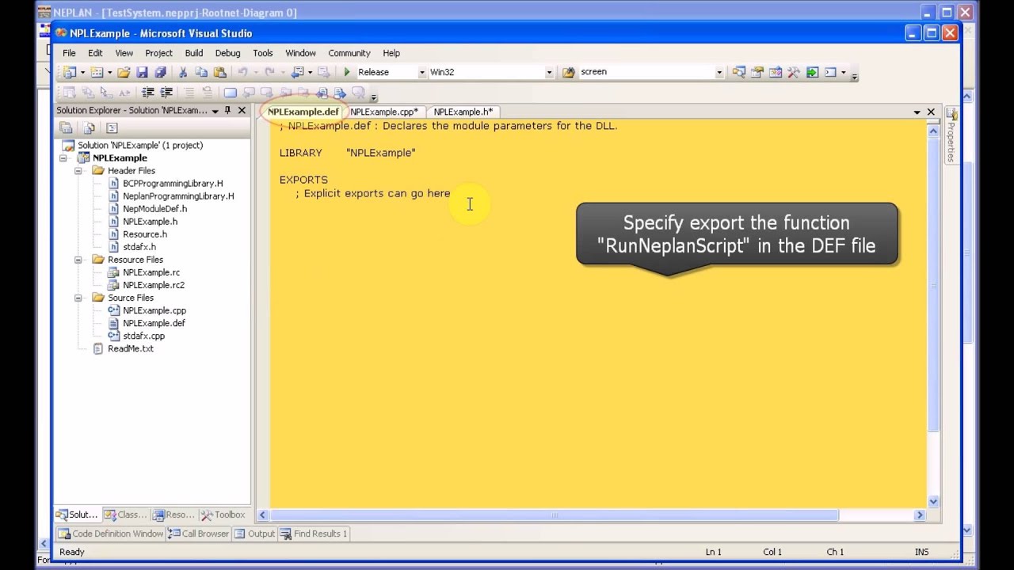Switch to the Class View bottom tab
This screenshot has width=1014, height=570.
pos(126,515)
